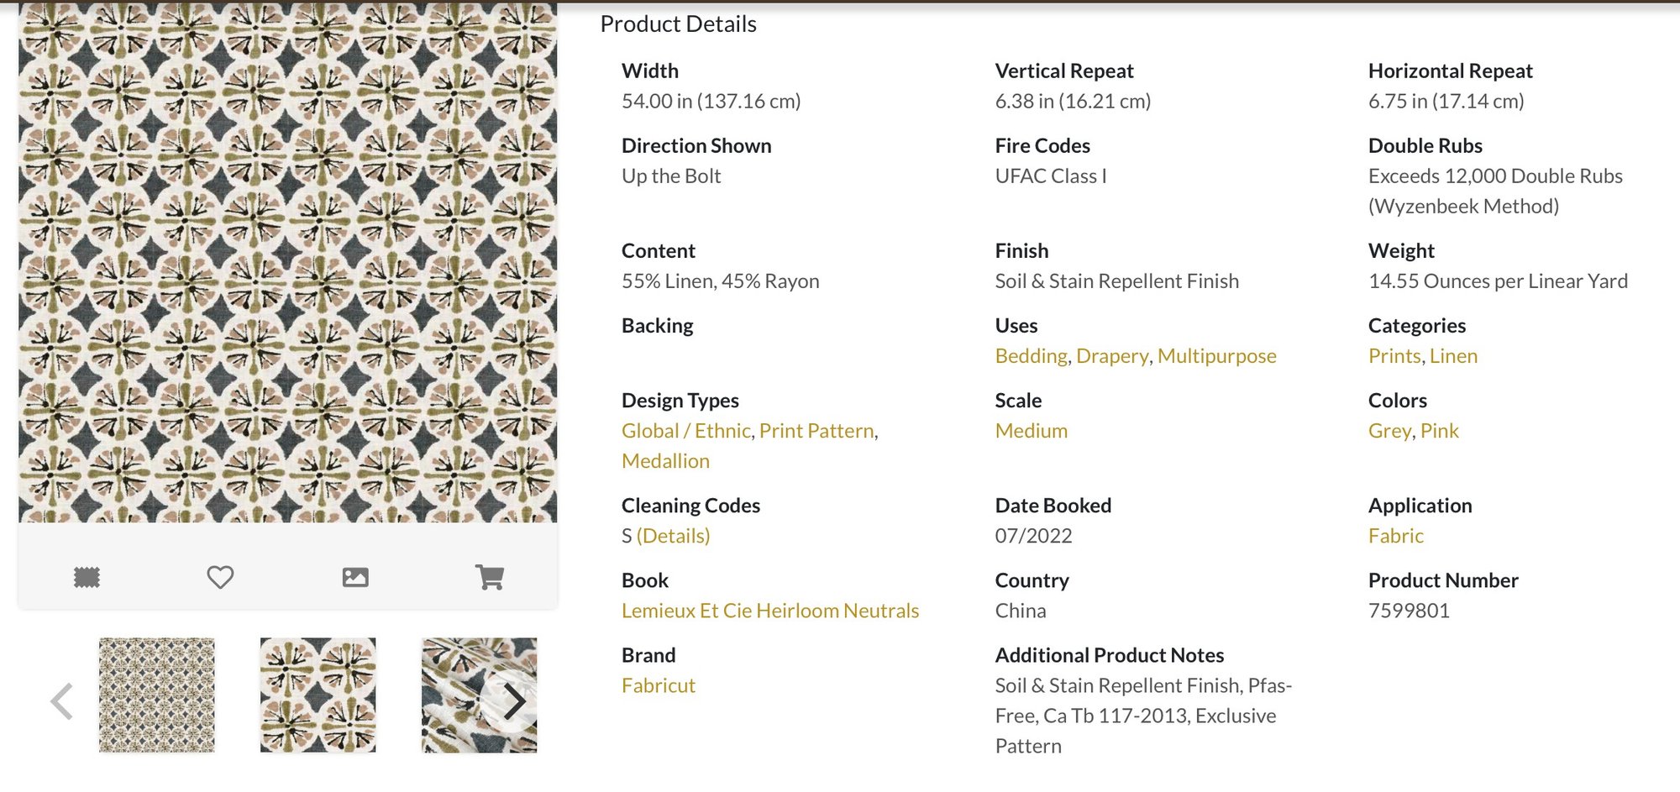This screenshot has height=792, width=1680.
Task: Open the image view icon
Action: [355, 577]
